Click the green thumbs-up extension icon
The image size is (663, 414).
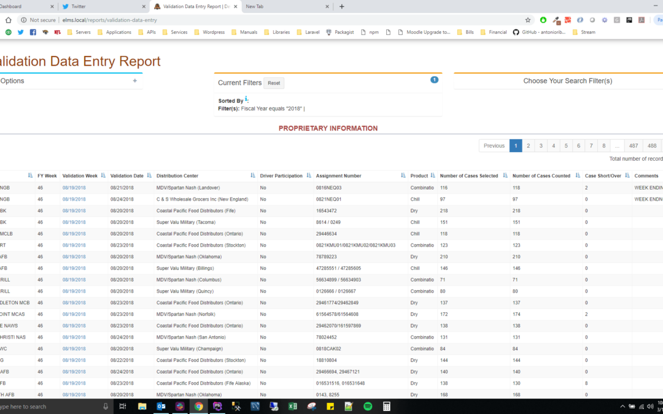543,20
